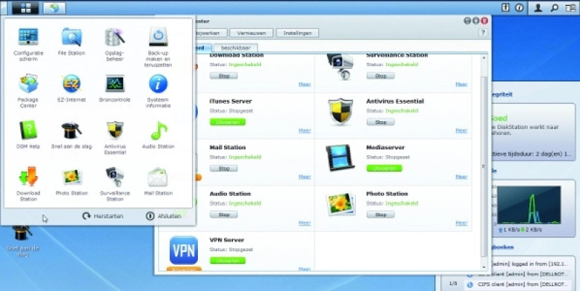The height and width of the screenshot is (291, 580).
Task: Click Meer link for Antivirus Essential
Action: pos(461,131)
